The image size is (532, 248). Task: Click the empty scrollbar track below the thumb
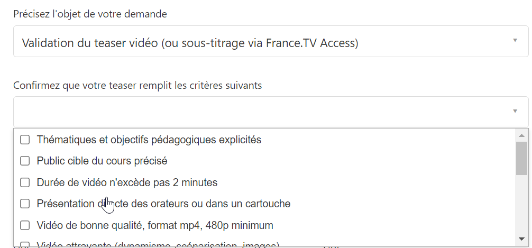pos(522,204)
